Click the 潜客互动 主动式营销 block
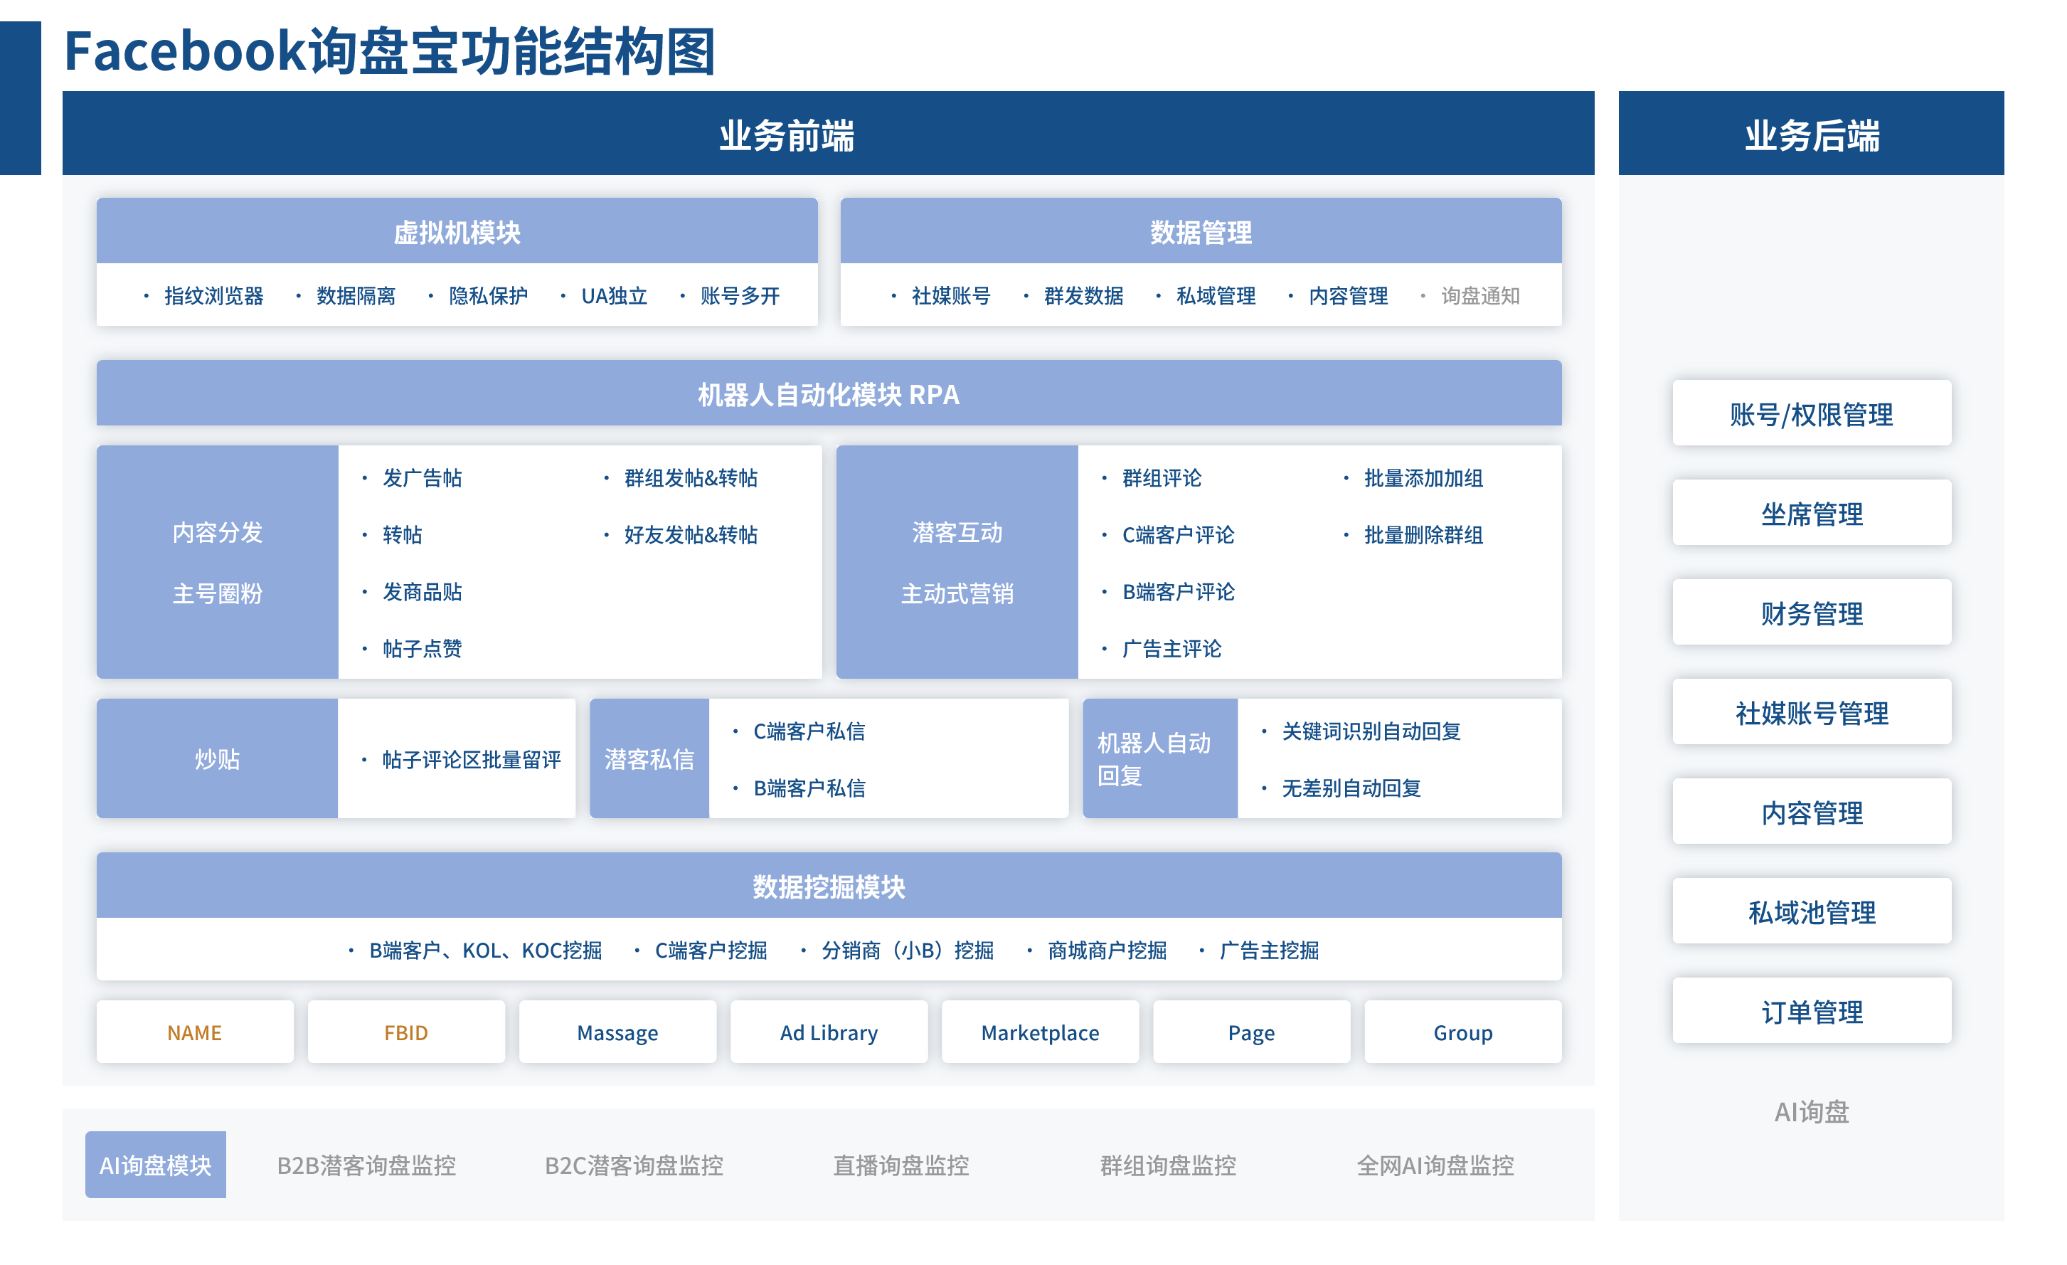This screenshot has height=1265, width=2067. [x=957, y=562]
